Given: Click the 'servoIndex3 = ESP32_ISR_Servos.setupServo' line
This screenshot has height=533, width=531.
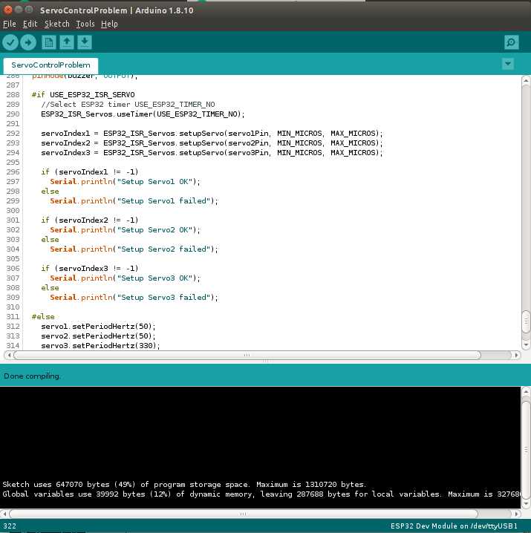Looking at the screenshot, I should point(212,153).
